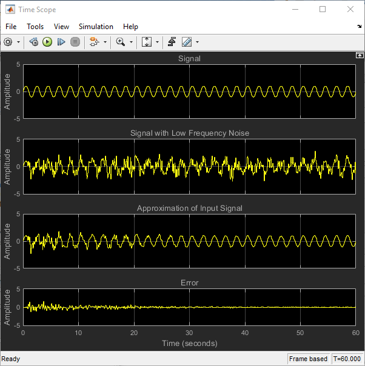Click the 'T=60.000' time status field
365x366 pixels.
click(347, 359)
